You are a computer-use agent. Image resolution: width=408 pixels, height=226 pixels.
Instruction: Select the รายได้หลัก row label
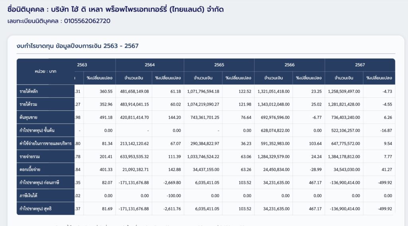coord(31,91)
